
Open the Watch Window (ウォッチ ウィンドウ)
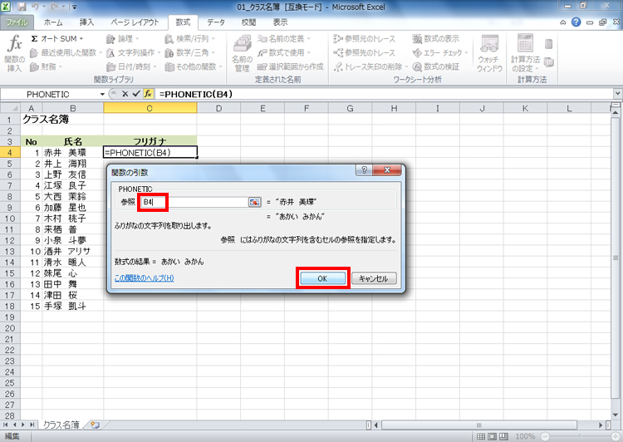coord(489,53)
